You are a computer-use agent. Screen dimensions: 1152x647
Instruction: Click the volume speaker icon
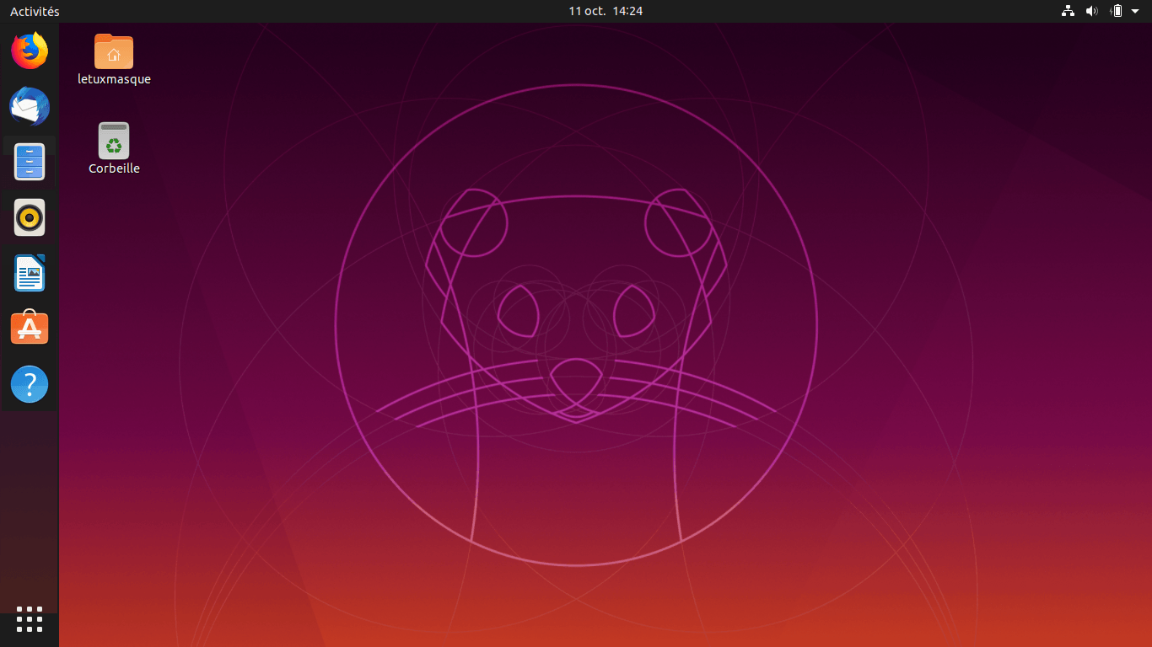click(1092, 11)
